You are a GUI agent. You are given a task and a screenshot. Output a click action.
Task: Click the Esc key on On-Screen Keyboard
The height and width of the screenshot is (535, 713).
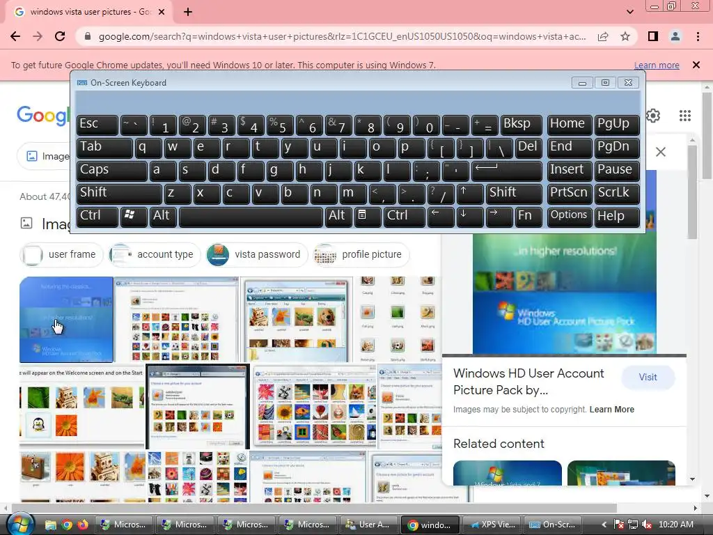click(x=97, y=124)
